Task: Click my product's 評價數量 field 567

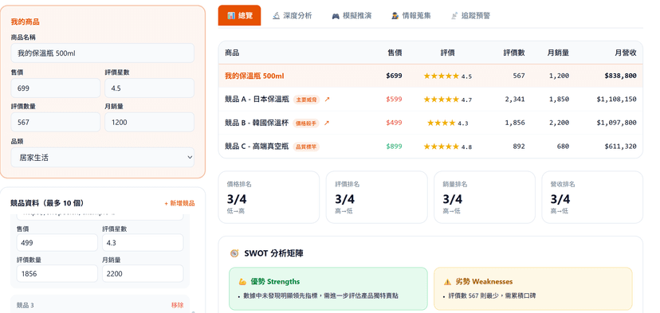Action: tap(56, 122)
